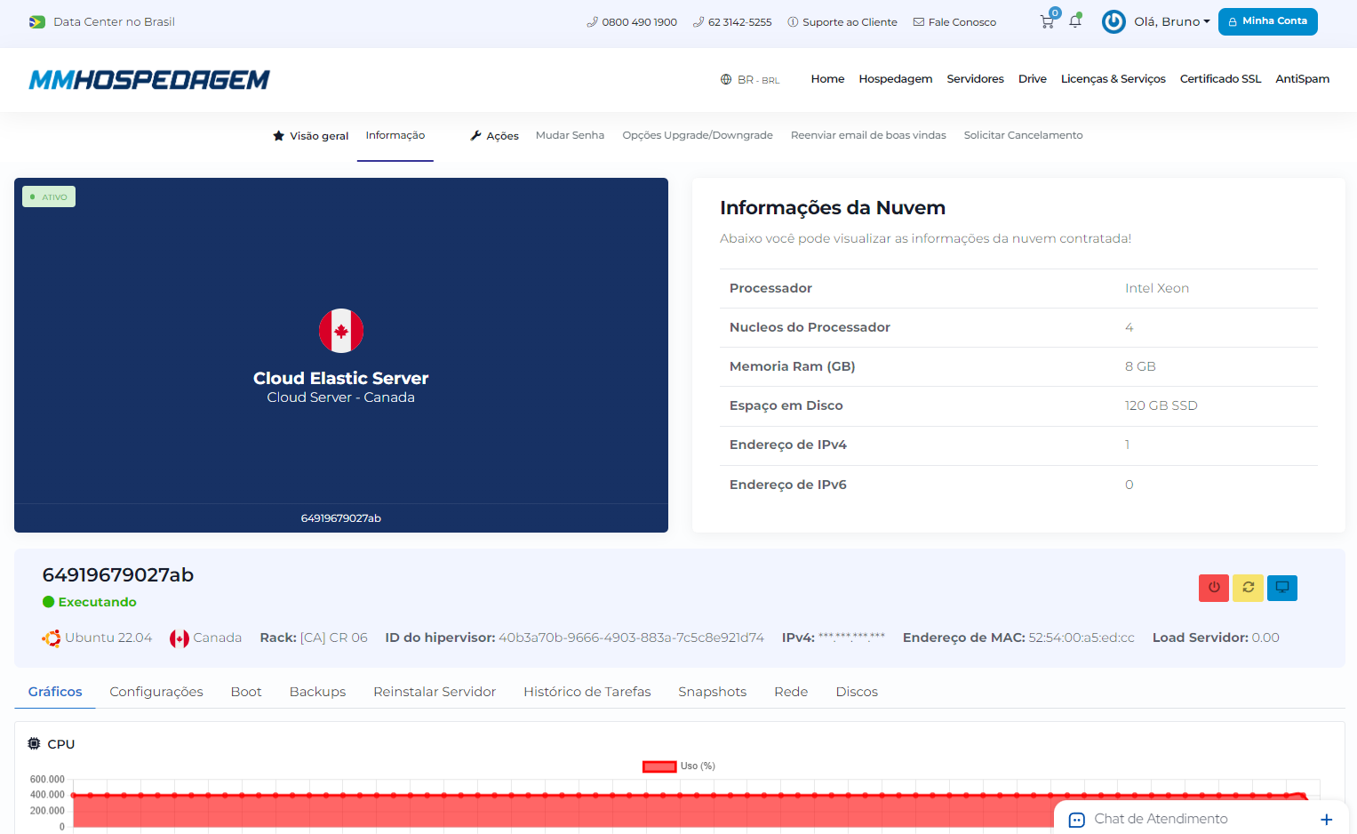The width and height of the screenshot is (1357, 834).
Task: Open the Hospedagem menu
Action: click(x=895, y=79)
